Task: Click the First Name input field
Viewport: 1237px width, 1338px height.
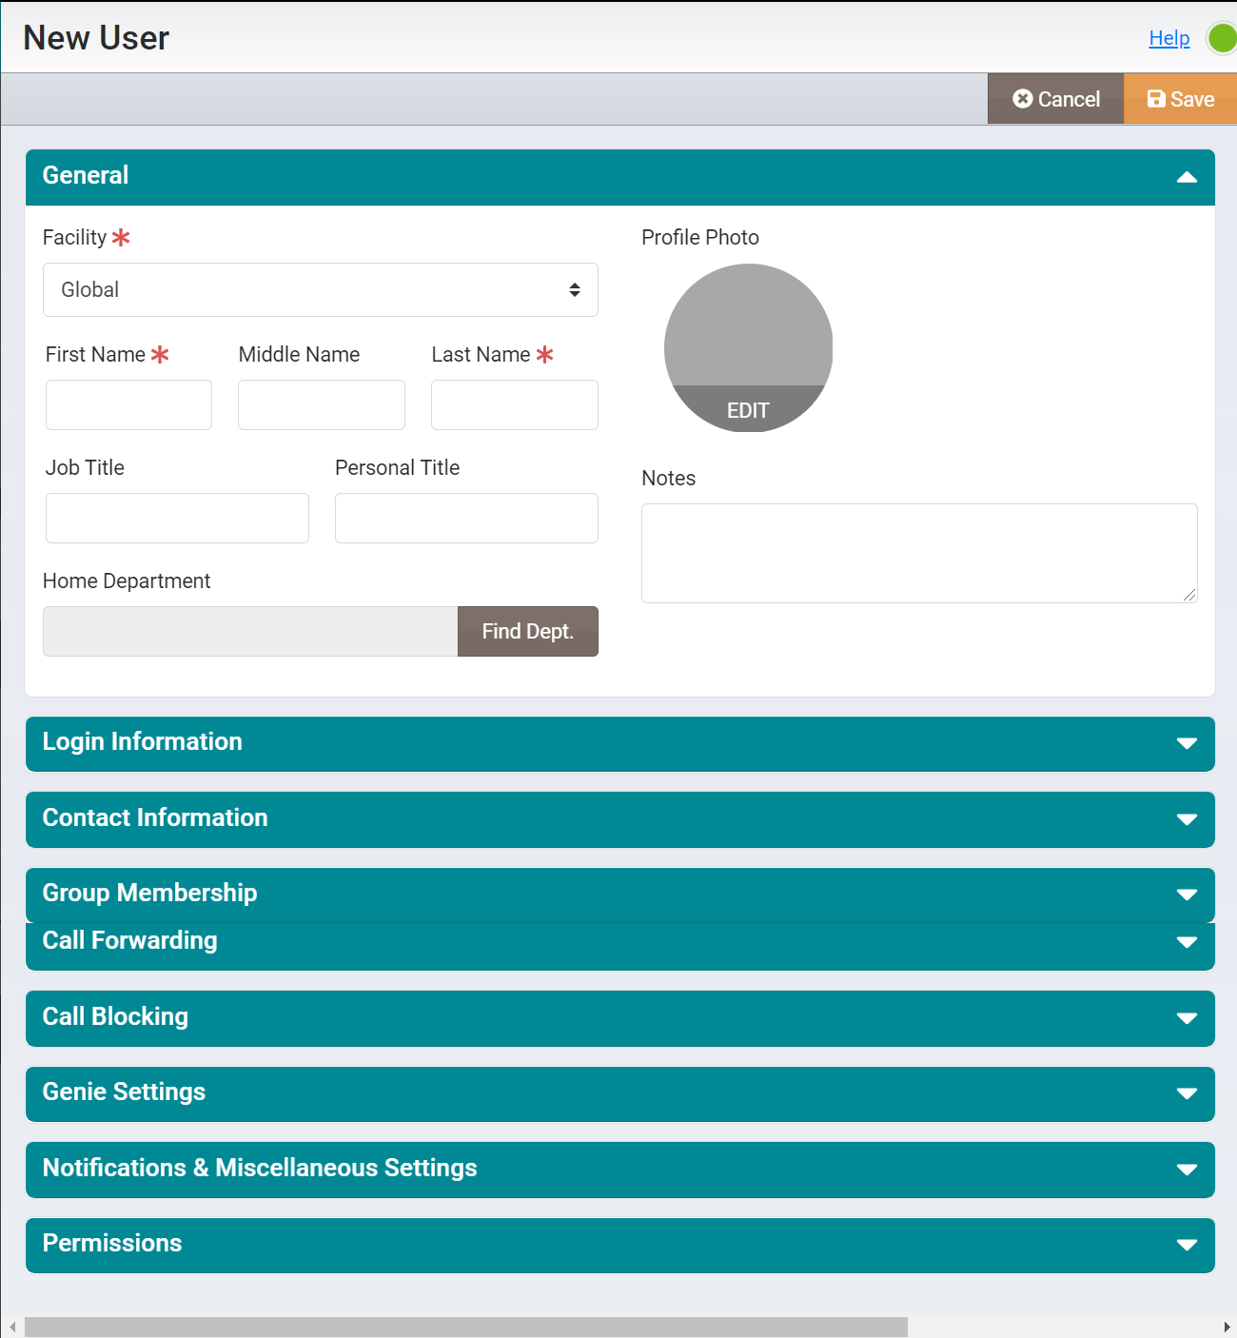Action: point(128,405)
